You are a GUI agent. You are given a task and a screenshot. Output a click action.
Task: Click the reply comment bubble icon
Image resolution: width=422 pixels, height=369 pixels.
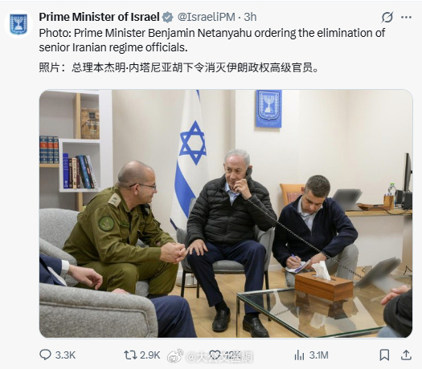(x=45, y=355)
